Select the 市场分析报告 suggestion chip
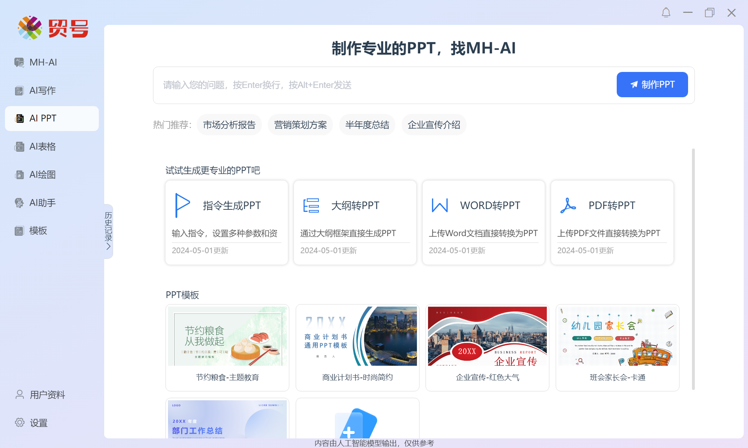The image size is (748, 448). (229, 125)
